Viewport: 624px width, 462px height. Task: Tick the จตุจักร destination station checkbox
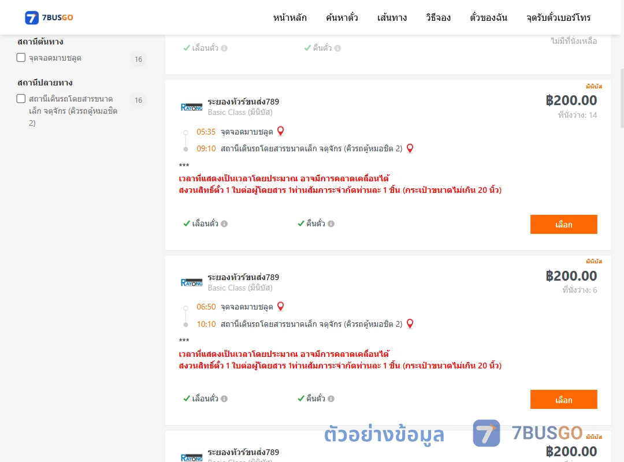[x=21, y=98]
